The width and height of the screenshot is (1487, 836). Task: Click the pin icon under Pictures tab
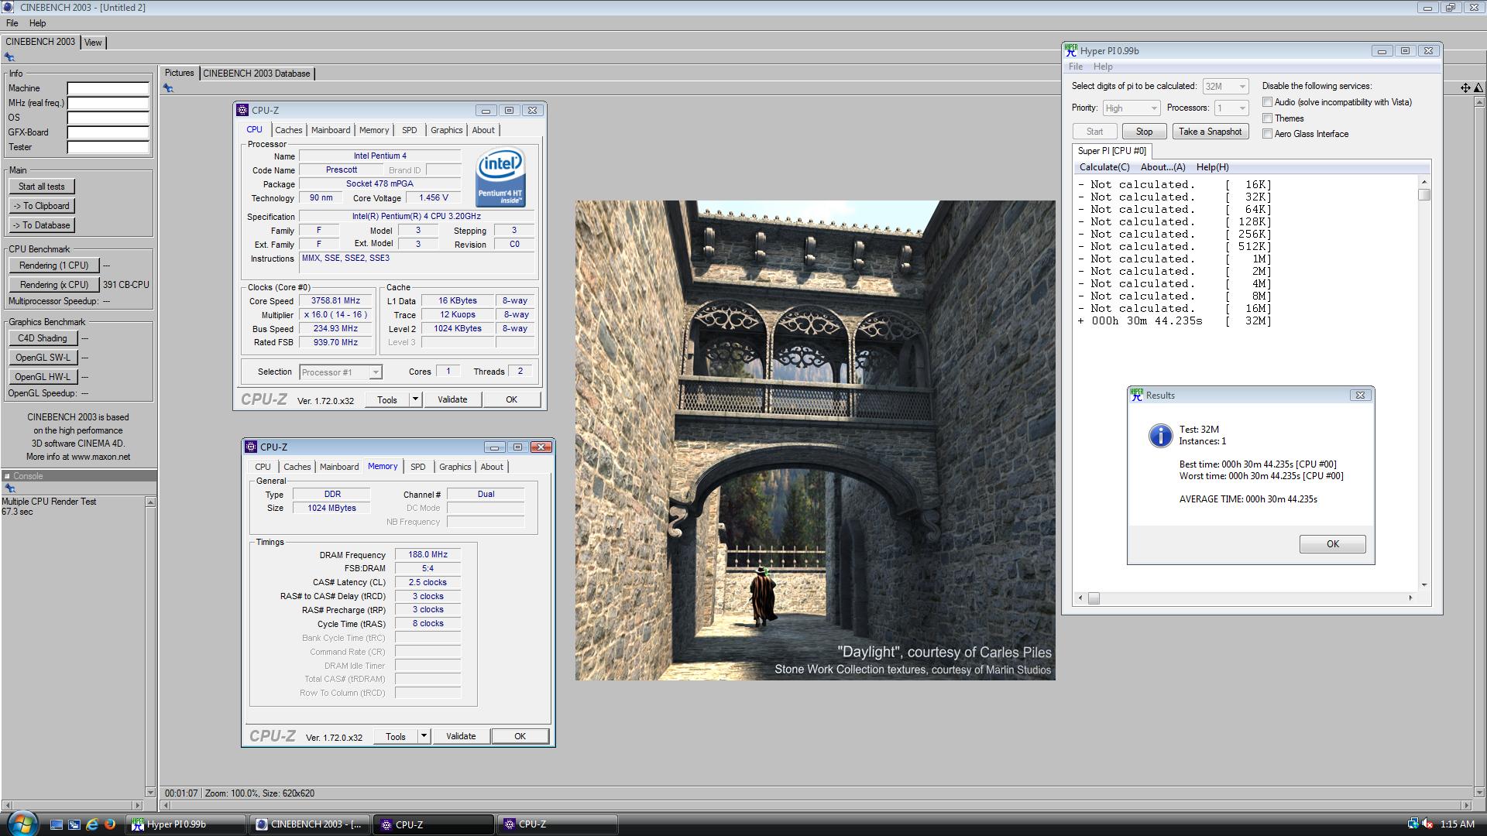[168, 87]
